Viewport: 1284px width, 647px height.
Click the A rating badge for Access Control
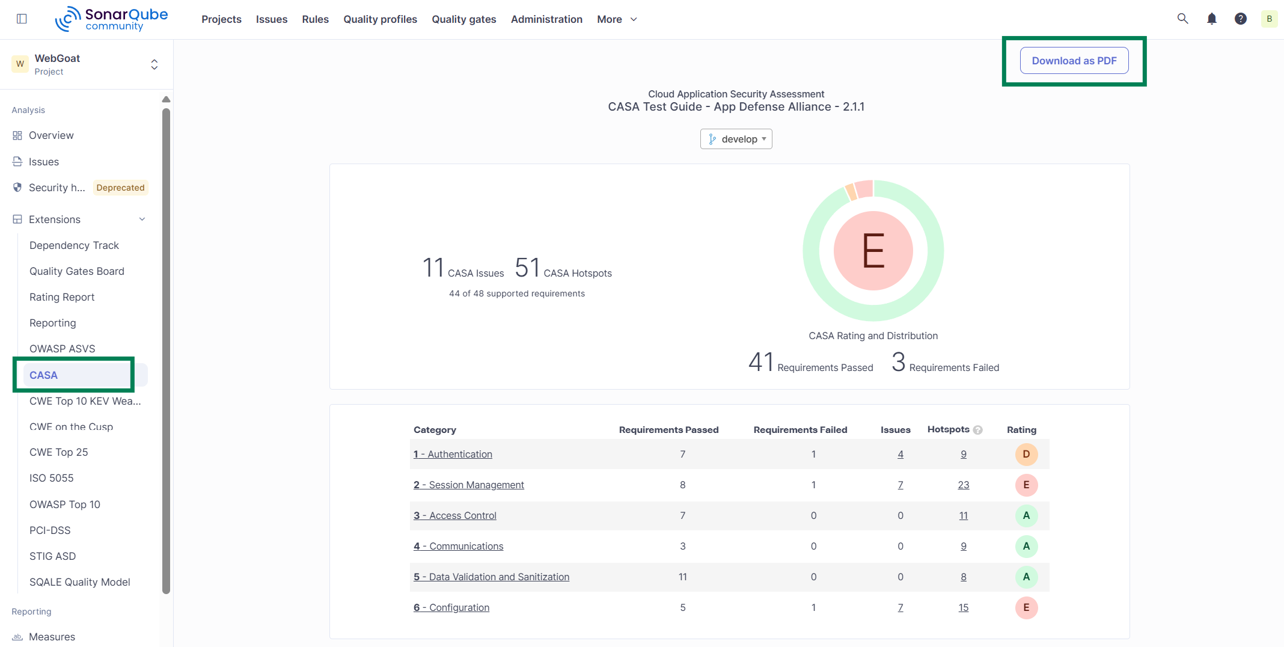pyautogui.click(x=1026, y=515)
